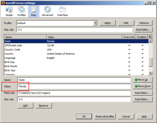Click Move Down green arrow button
Image resolution: width=157 pixels, height=123 pixels.
tap(143, 86)
